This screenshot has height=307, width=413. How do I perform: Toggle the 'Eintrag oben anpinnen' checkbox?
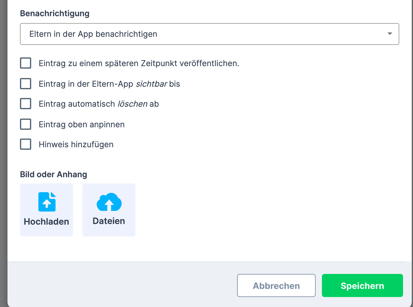[x=26, y=124]
